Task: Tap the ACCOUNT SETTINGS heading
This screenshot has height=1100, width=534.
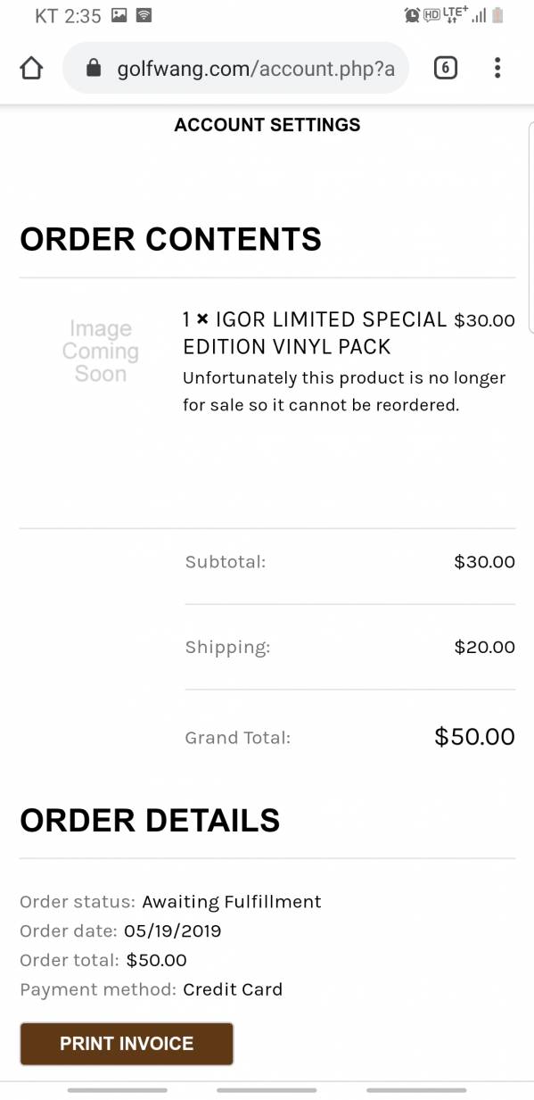Action: [x=267, y=125]
